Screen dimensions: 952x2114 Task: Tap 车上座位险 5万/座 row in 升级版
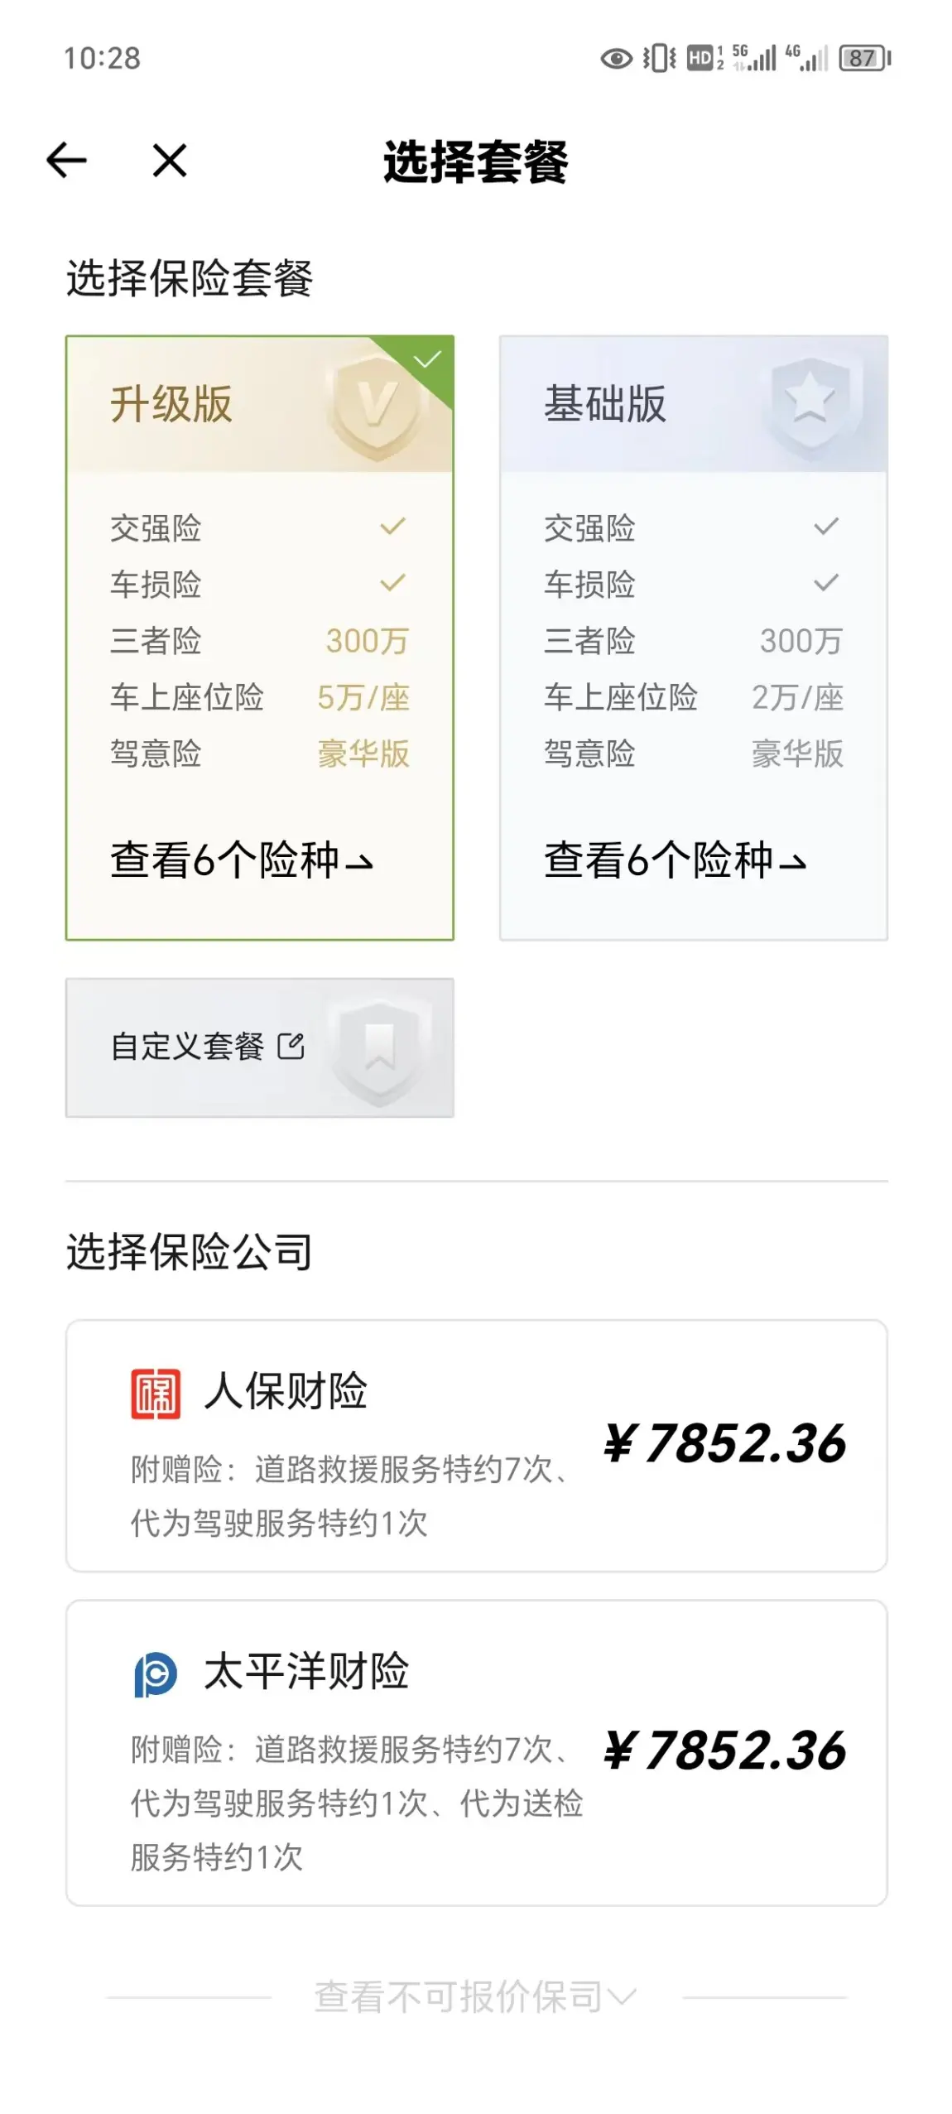point(260,697)
